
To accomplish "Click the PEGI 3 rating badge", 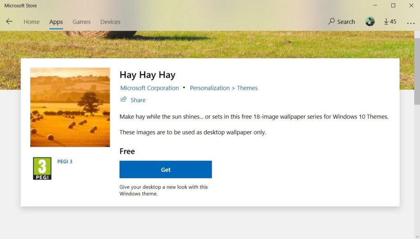I will click(41, 168).
